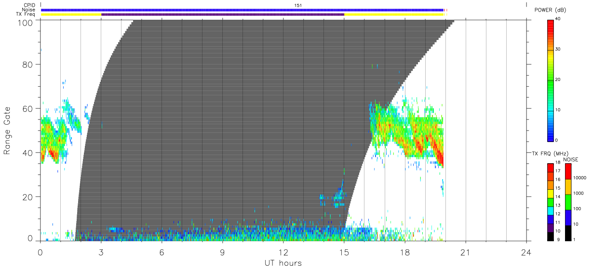Click the 10 tick on the POWER scale
Screen dimensions: 592x273
[x=559, y=110]
